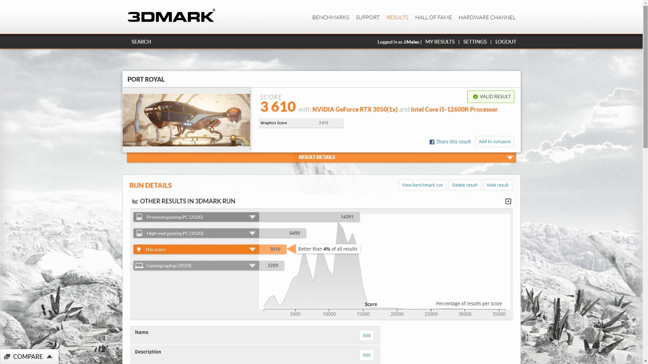Viewport: 648px width, 364px height.
Task: Click the 3DMARK logo
Action: click(x=171, y=16)
